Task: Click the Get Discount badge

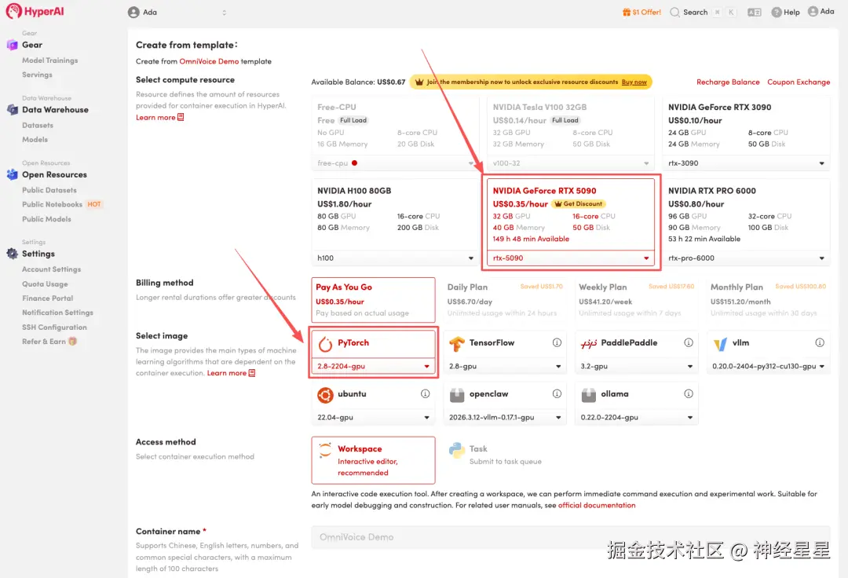Action: 578,204
